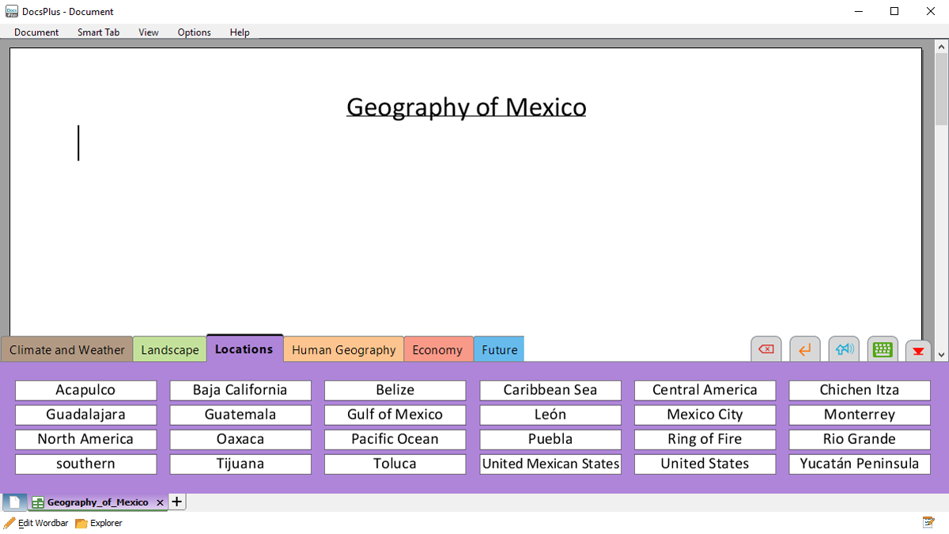Open the Options menu
949x534 pixels.
pos(194,32)
